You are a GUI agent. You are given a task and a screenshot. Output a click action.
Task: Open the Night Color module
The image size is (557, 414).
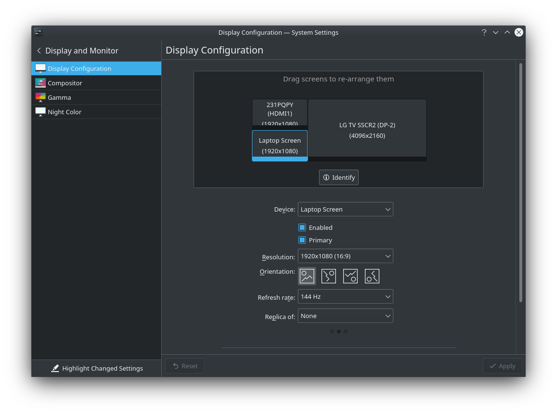[96, 112]
